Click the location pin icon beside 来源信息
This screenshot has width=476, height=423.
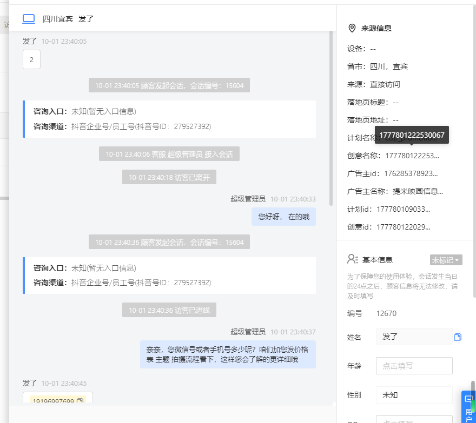point(352,28)
